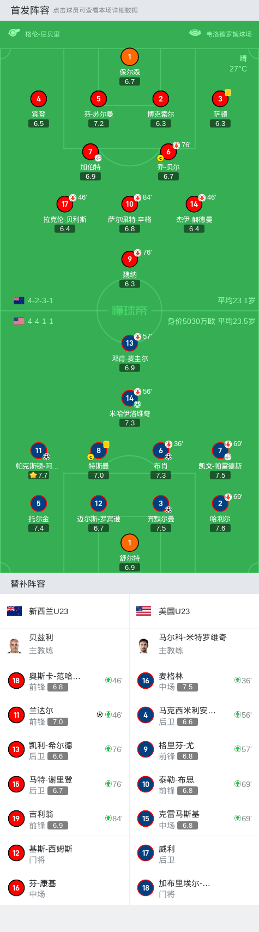Viewport: 259px width, 932px height.
Task: Tap the stadium icon near 韦洛德罗姆球场
Action: click(195, 33)
